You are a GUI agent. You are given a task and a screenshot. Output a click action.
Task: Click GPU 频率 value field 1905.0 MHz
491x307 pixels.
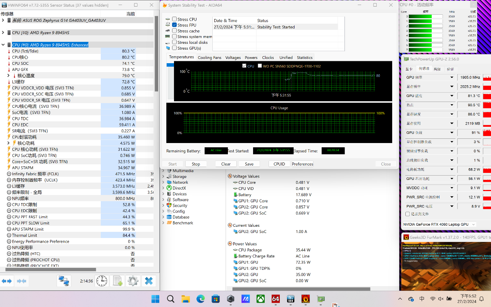469,77
